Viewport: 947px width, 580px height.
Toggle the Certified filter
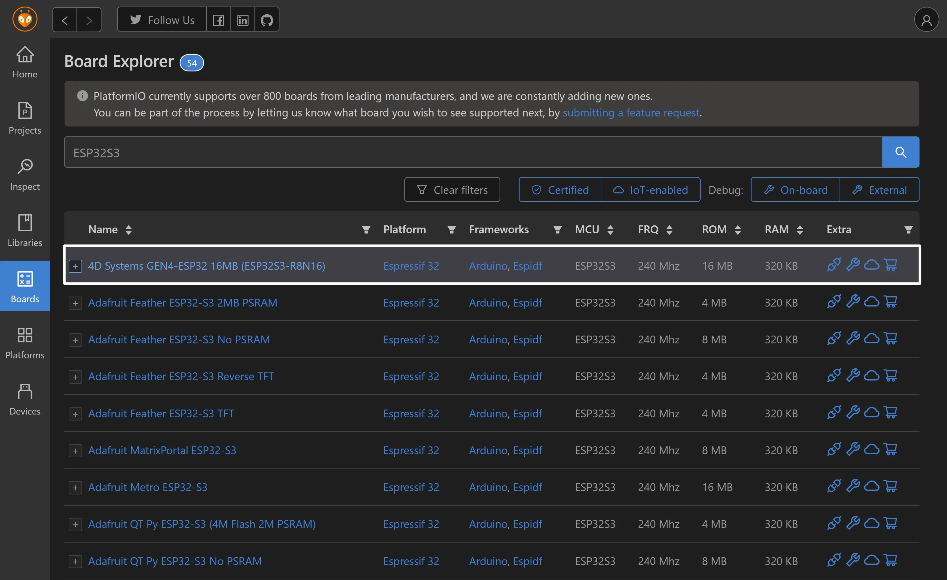click(x=560, y=189)
